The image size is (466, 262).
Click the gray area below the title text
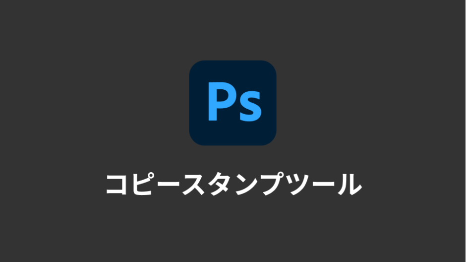click(x=233, y=229)
